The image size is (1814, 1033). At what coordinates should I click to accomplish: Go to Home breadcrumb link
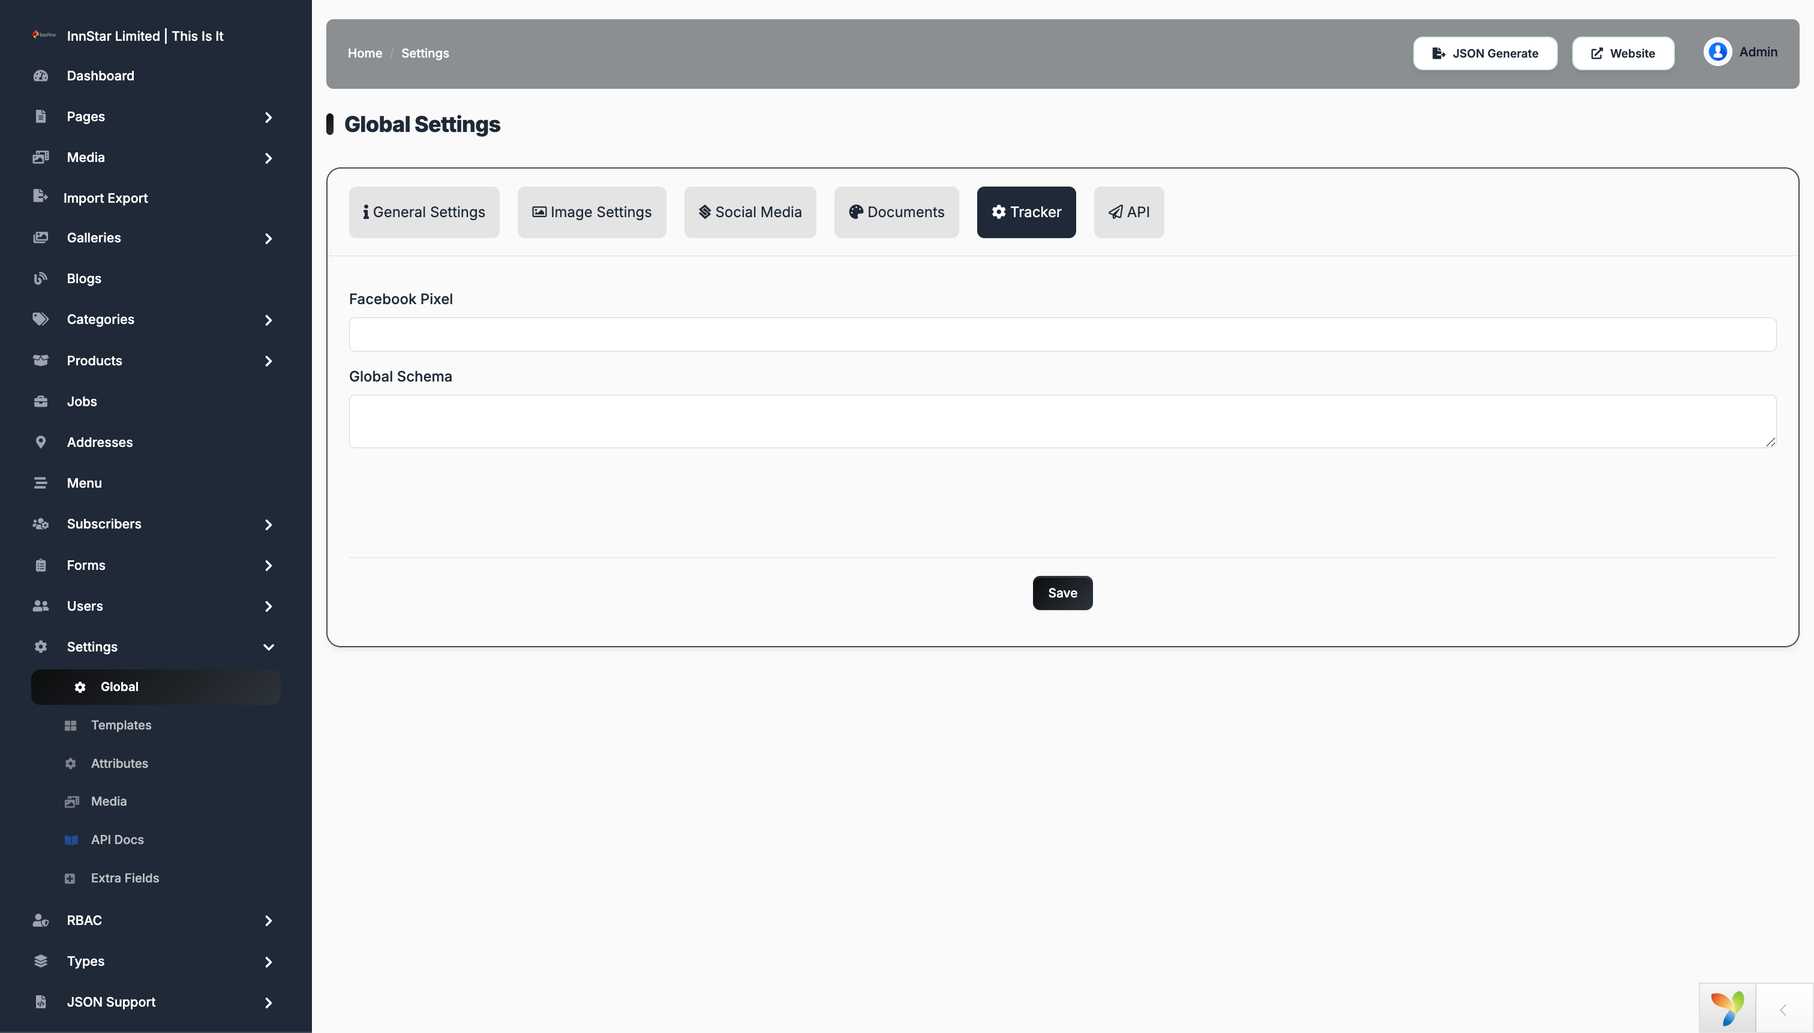[x=365, y=53]
